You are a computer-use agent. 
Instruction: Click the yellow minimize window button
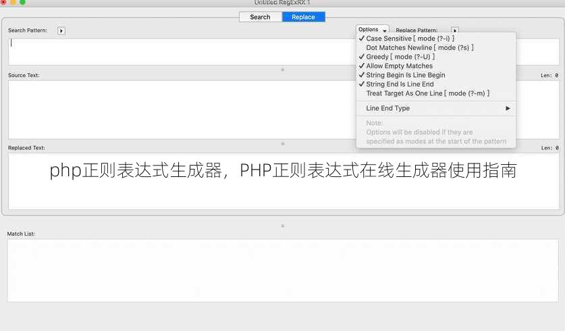(x=13, y=2)
